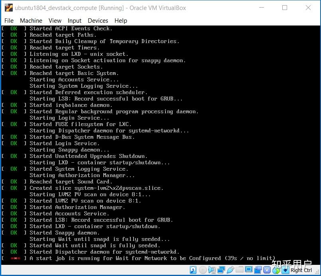The height and width of the screenshot is (276, 321).
Task: Open the USB devices indicator
Action: tap(230, 270)
